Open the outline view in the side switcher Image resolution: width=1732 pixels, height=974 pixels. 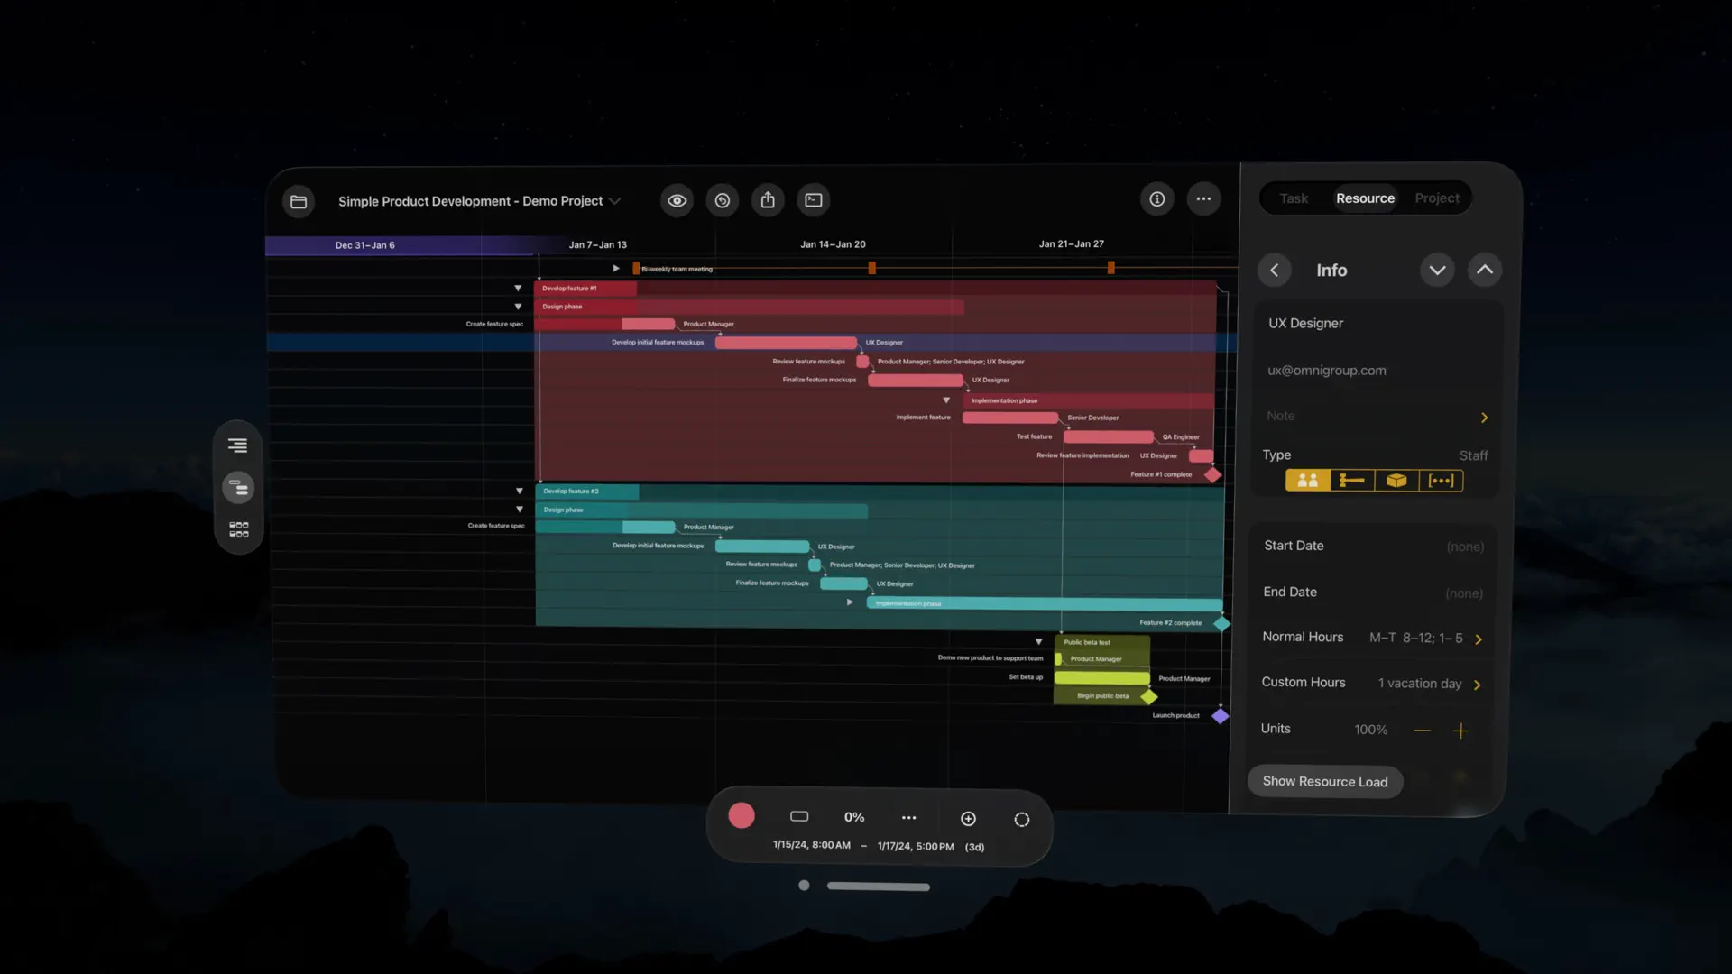[237, 445]
